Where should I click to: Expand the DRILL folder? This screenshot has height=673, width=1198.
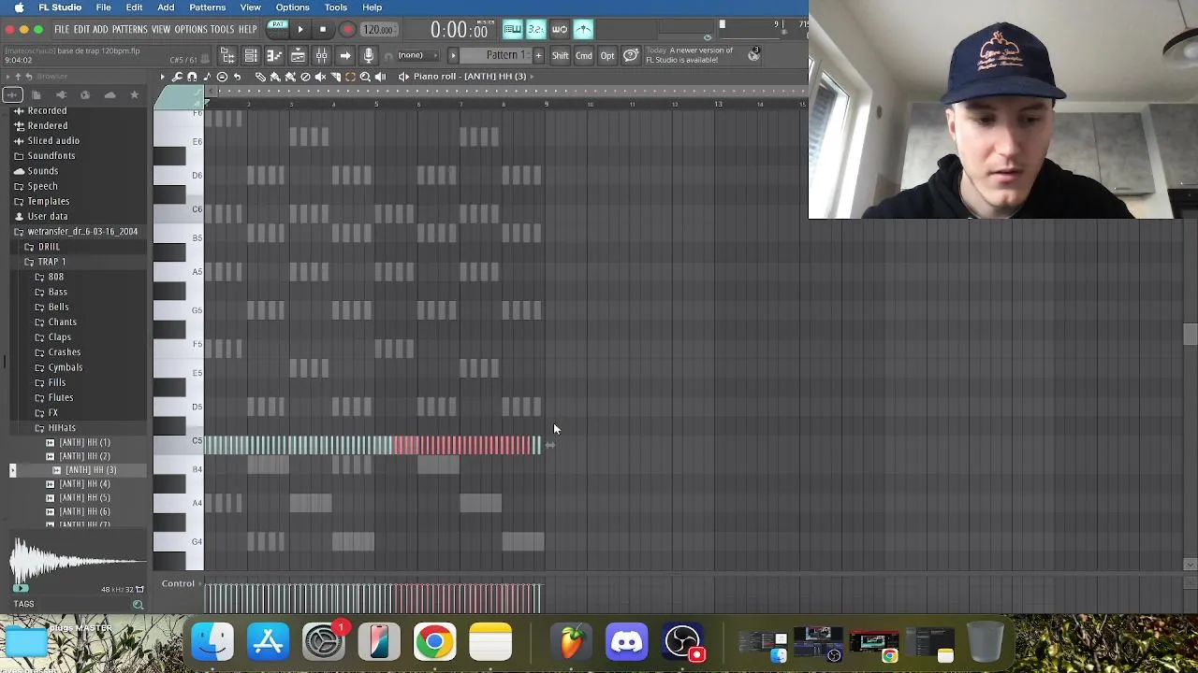[49, 247]
